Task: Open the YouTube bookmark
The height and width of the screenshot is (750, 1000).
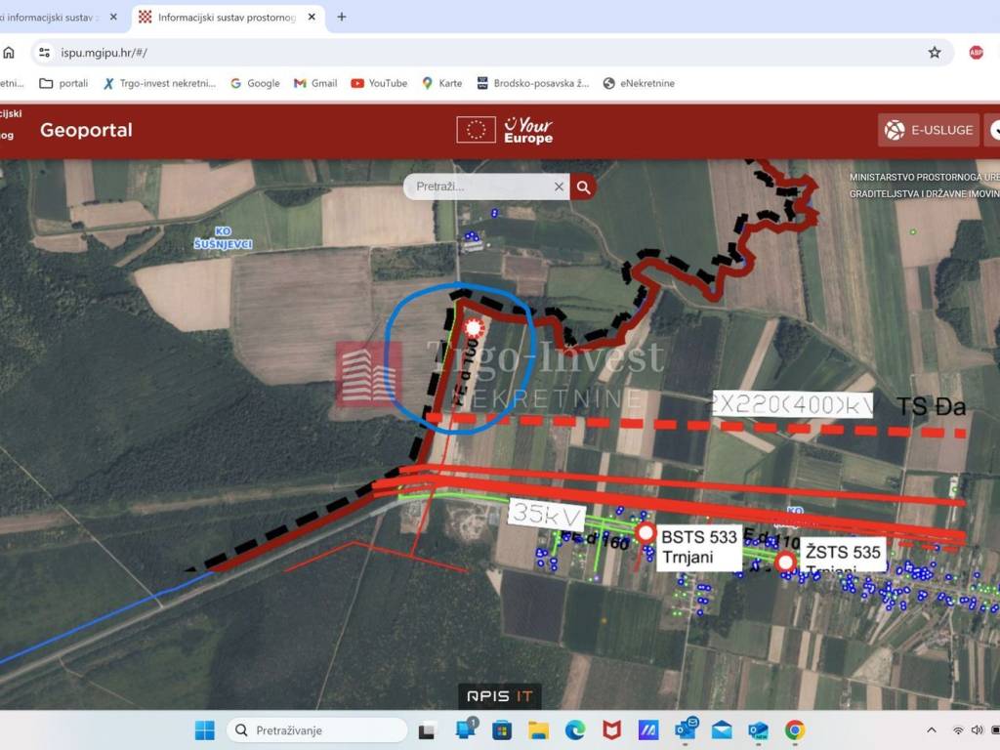Action: 379,83
